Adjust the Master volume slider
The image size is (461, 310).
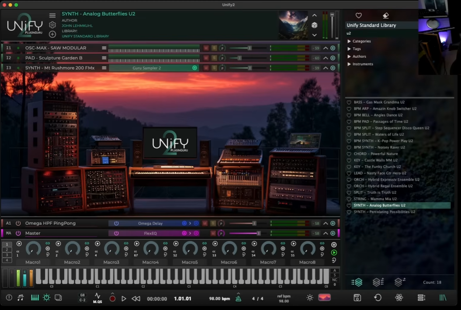[x=258, y=233]
